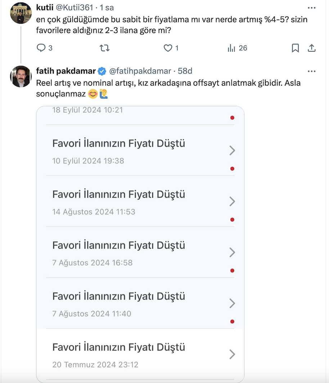View analytics icon showing 26 views
This screenshot has height=383, width=329.
coord(231,48)
